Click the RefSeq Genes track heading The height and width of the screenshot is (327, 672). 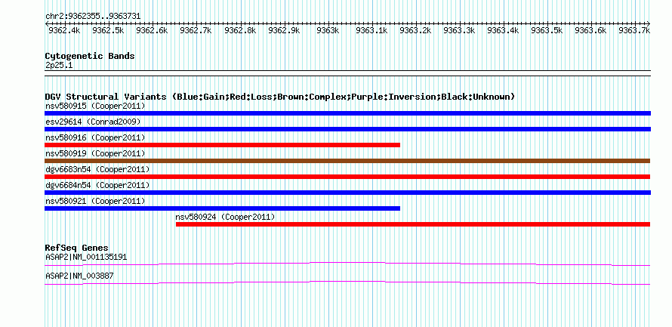(76, 248)
